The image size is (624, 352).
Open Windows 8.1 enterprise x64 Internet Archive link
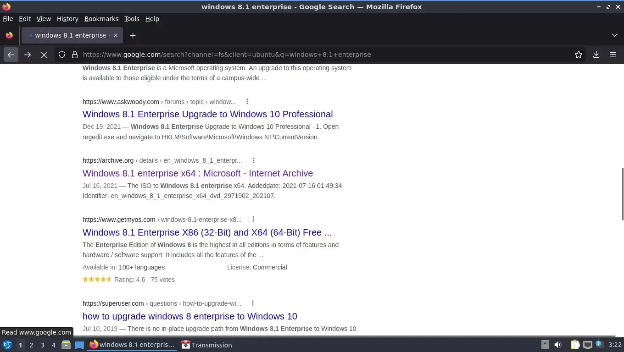tap(198, 173)
